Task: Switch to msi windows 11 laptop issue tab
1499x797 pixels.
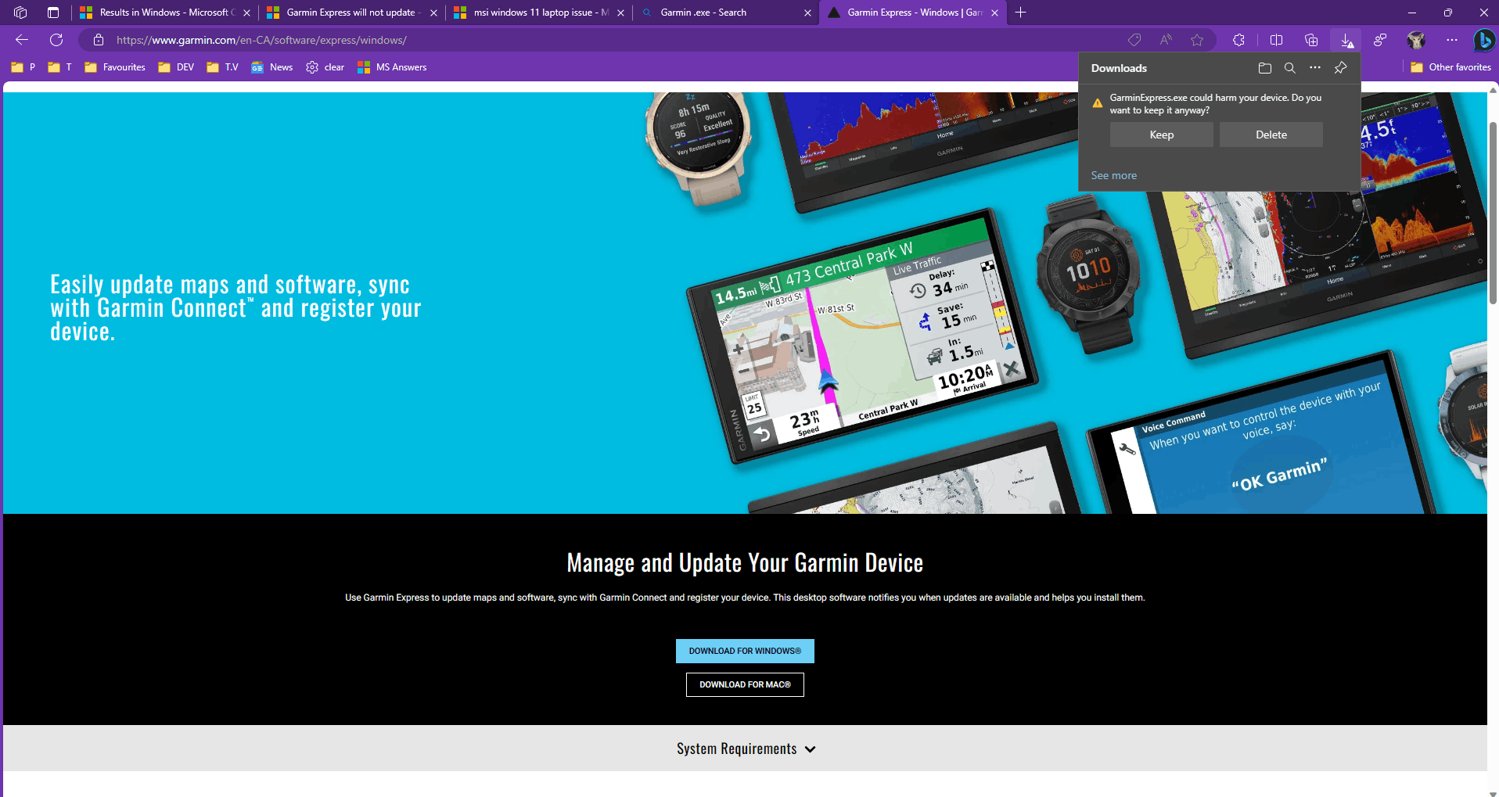Action: click(540, 13)
